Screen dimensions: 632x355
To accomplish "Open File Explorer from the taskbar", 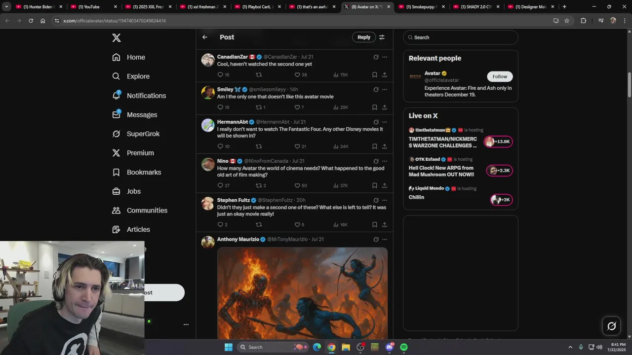I will [x=346, y=347].
